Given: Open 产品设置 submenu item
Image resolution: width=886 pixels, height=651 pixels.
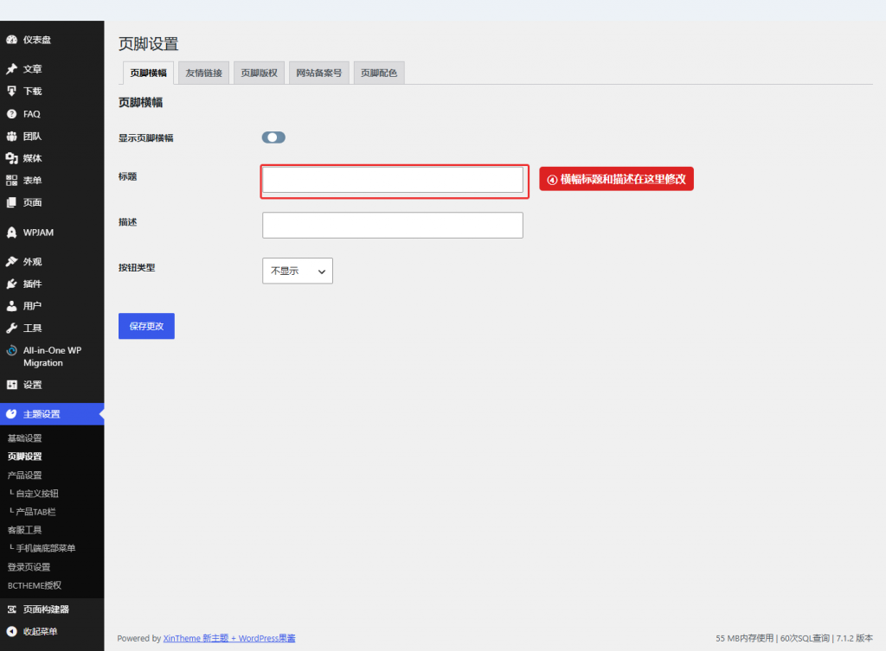Looking at the screenshot, I should pyautogui.click(x=25, y=475).
